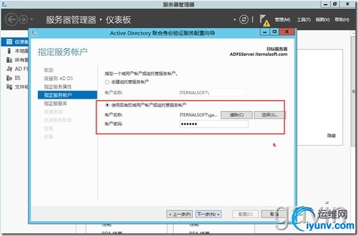Click the ITERNALSOFT\ account name text field
Image resolution: width=358 pixels, height=236 pixels.
228,92
